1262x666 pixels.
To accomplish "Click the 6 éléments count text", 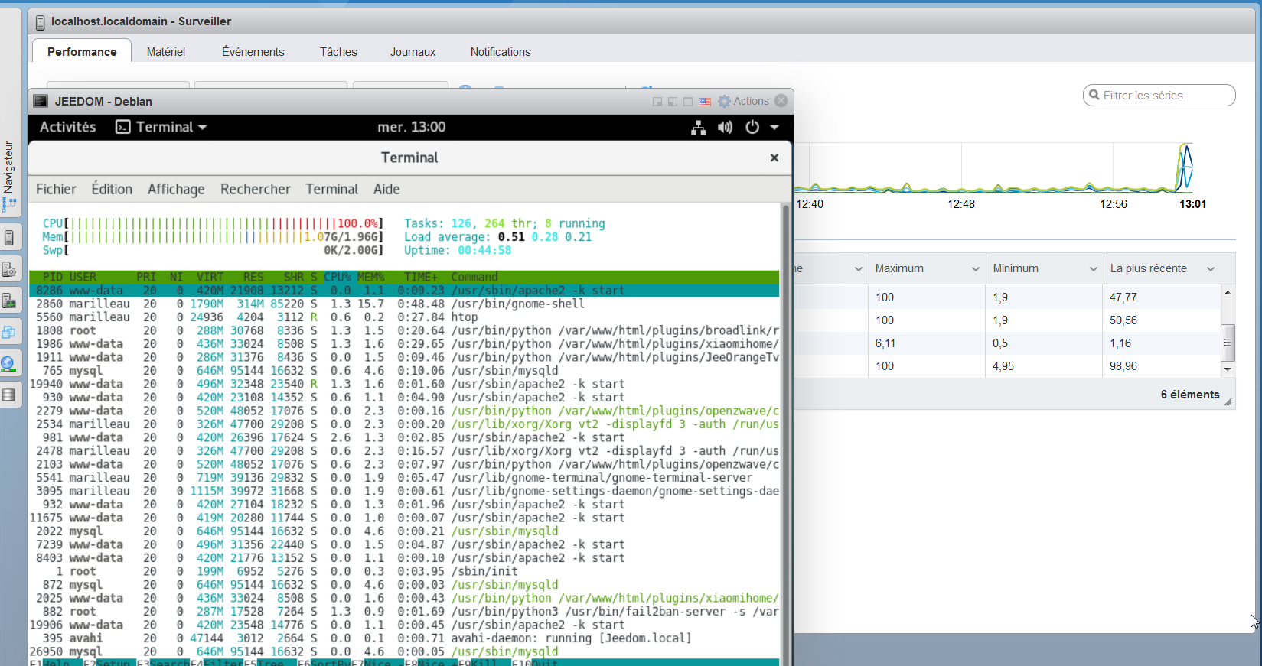I will 1190,395.
